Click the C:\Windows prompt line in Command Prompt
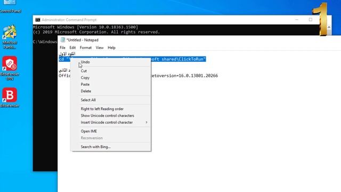This screenshot has height=192, width=341. coord(45,42)
